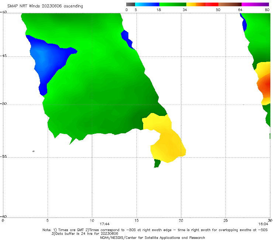This screenshot has height=240, width=273.
Task: Click the color bar label '18'
Action: pyautogui.click(x=159, y=10)
